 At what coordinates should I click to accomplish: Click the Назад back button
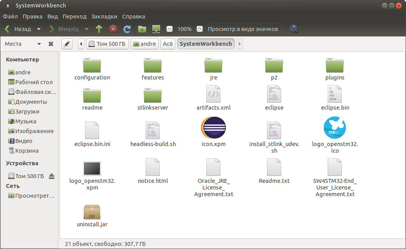point(18,29)
